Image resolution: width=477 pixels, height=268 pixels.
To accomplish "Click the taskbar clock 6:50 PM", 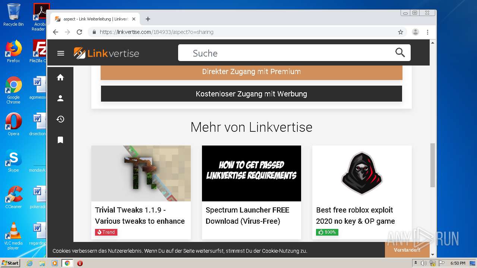I will pos(458,263).
